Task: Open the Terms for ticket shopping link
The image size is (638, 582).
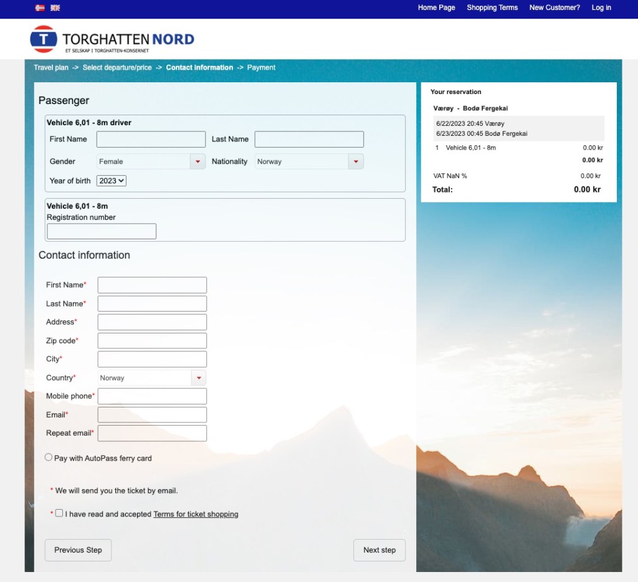Action: click(196, 515)
